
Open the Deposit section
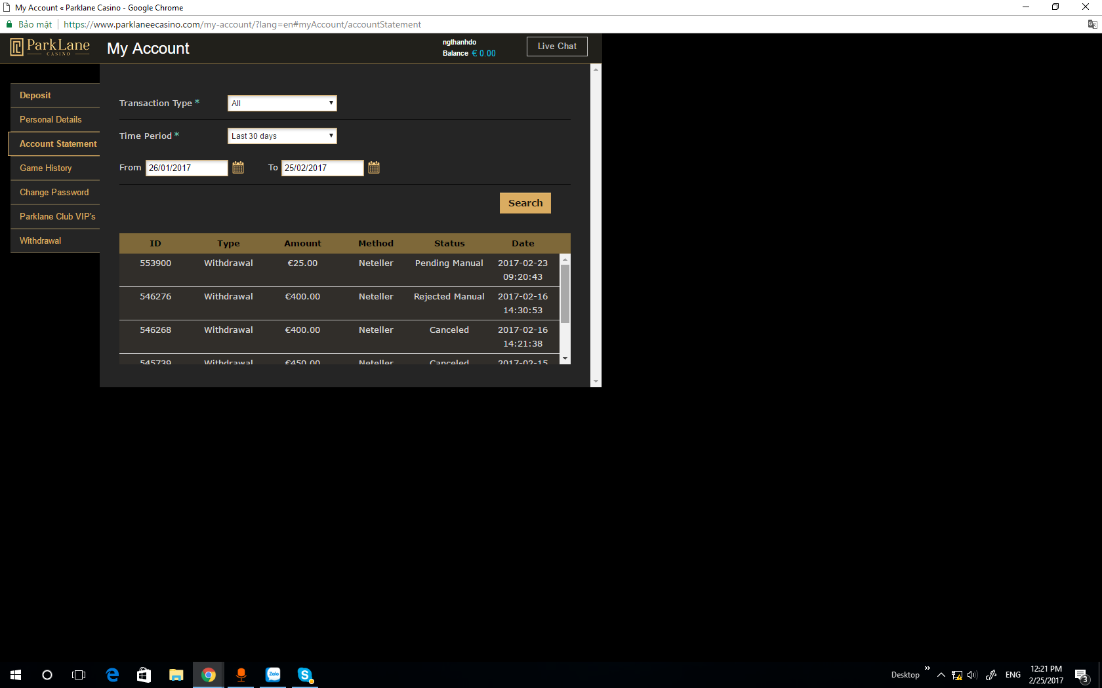(x=55, y=96)
